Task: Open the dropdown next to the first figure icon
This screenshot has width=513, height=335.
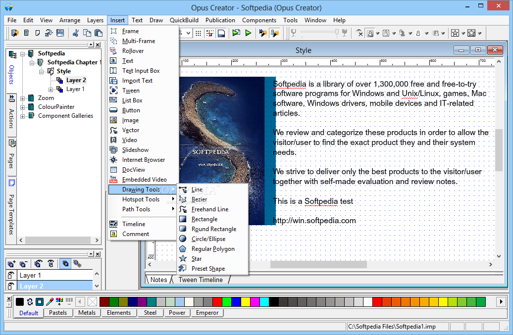Action: (x=377, y=33)
